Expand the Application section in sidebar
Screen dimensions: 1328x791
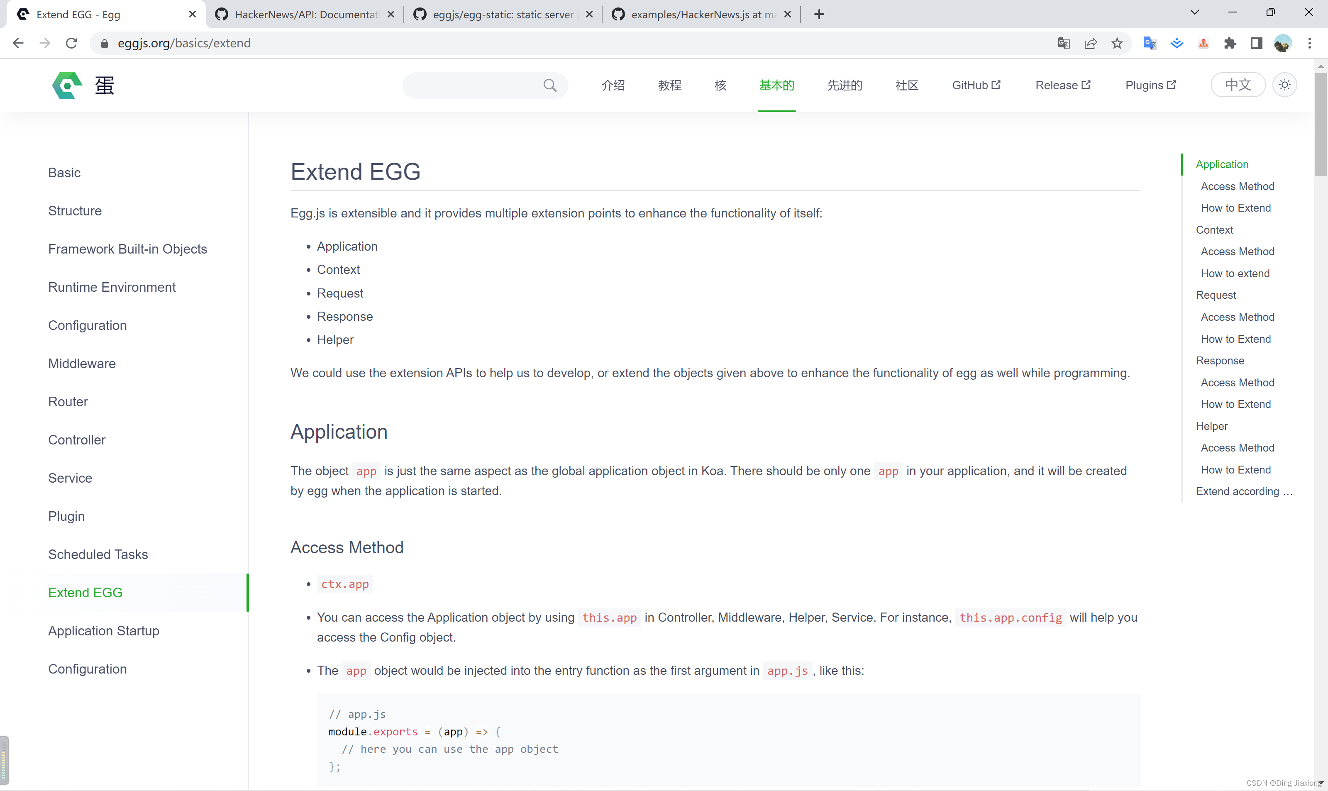[1221, 164]
